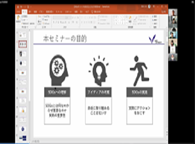This screenshot has width=195, height=144.
Task: Click the Replace icon in the Editing group
Action: [x=153, y=20]
